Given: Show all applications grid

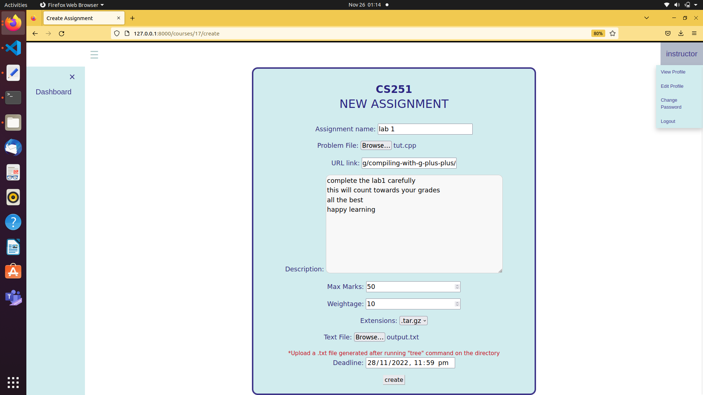Looking at the screenshot, I should 13,383.
